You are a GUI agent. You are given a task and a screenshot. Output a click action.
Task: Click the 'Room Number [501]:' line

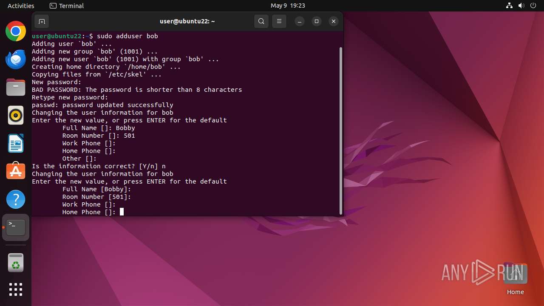[97, 197]
